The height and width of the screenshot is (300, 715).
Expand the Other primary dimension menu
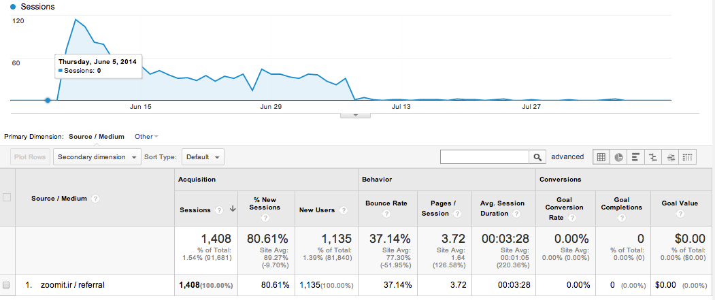point(146,137)
